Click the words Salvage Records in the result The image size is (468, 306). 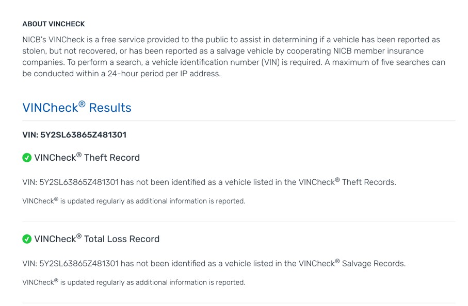click(374, 263)
